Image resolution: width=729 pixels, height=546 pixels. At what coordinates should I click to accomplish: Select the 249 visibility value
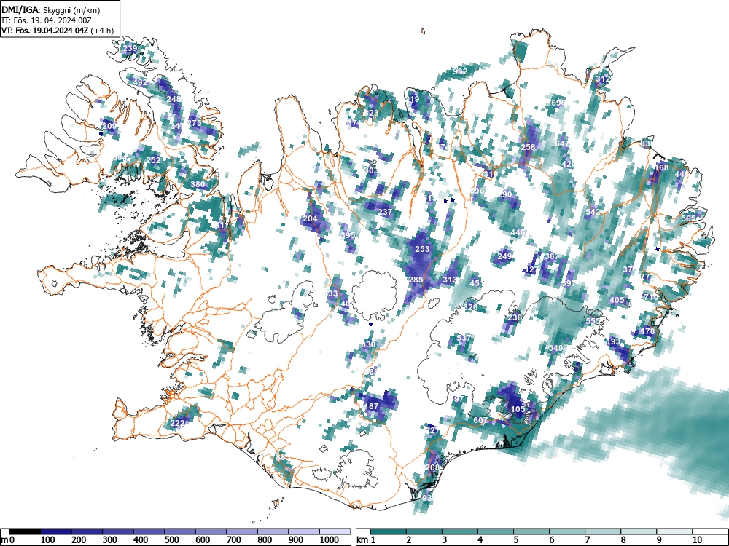[x=505, y=256]
